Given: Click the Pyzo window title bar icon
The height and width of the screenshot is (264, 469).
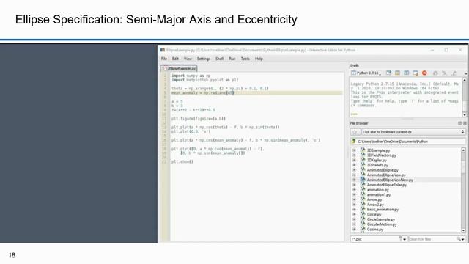Looking at the screenshot, I should (163, 50).
